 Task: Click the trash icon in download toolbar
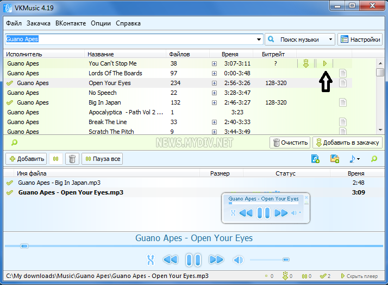click(x=72, y=159)
